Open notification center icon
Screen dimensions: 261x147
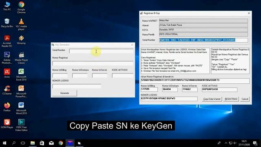point(255,143)
